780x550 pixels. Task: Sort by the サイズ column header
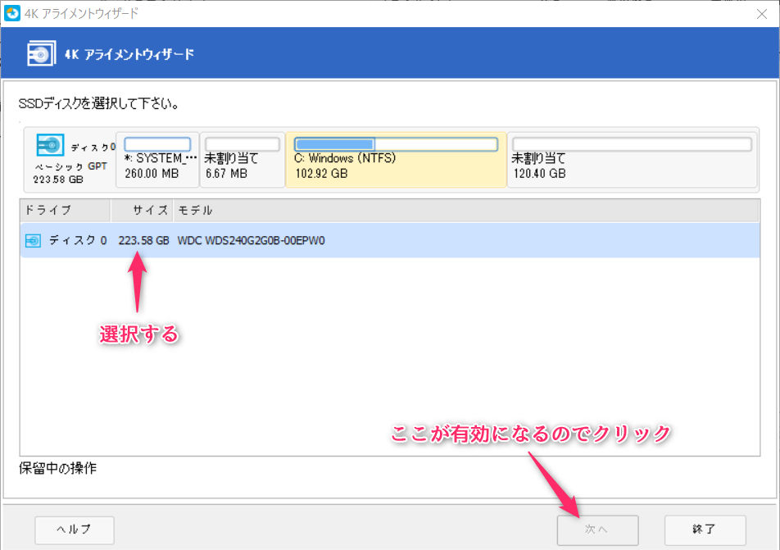[151, 211]
